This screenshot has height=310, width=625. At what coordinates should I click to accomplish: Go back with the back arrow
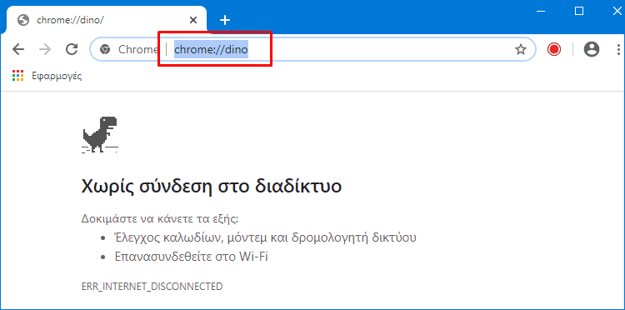tap(18, 49)
